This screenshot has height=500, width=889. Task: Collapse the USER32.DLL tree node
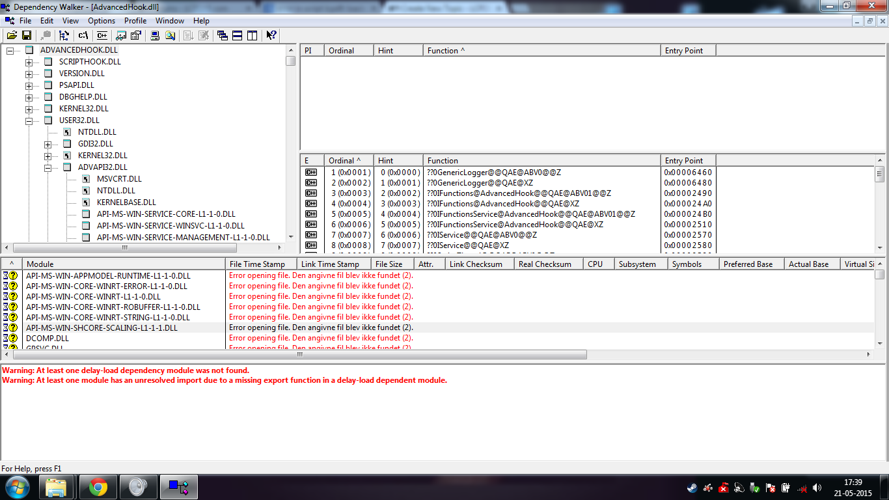29,120
